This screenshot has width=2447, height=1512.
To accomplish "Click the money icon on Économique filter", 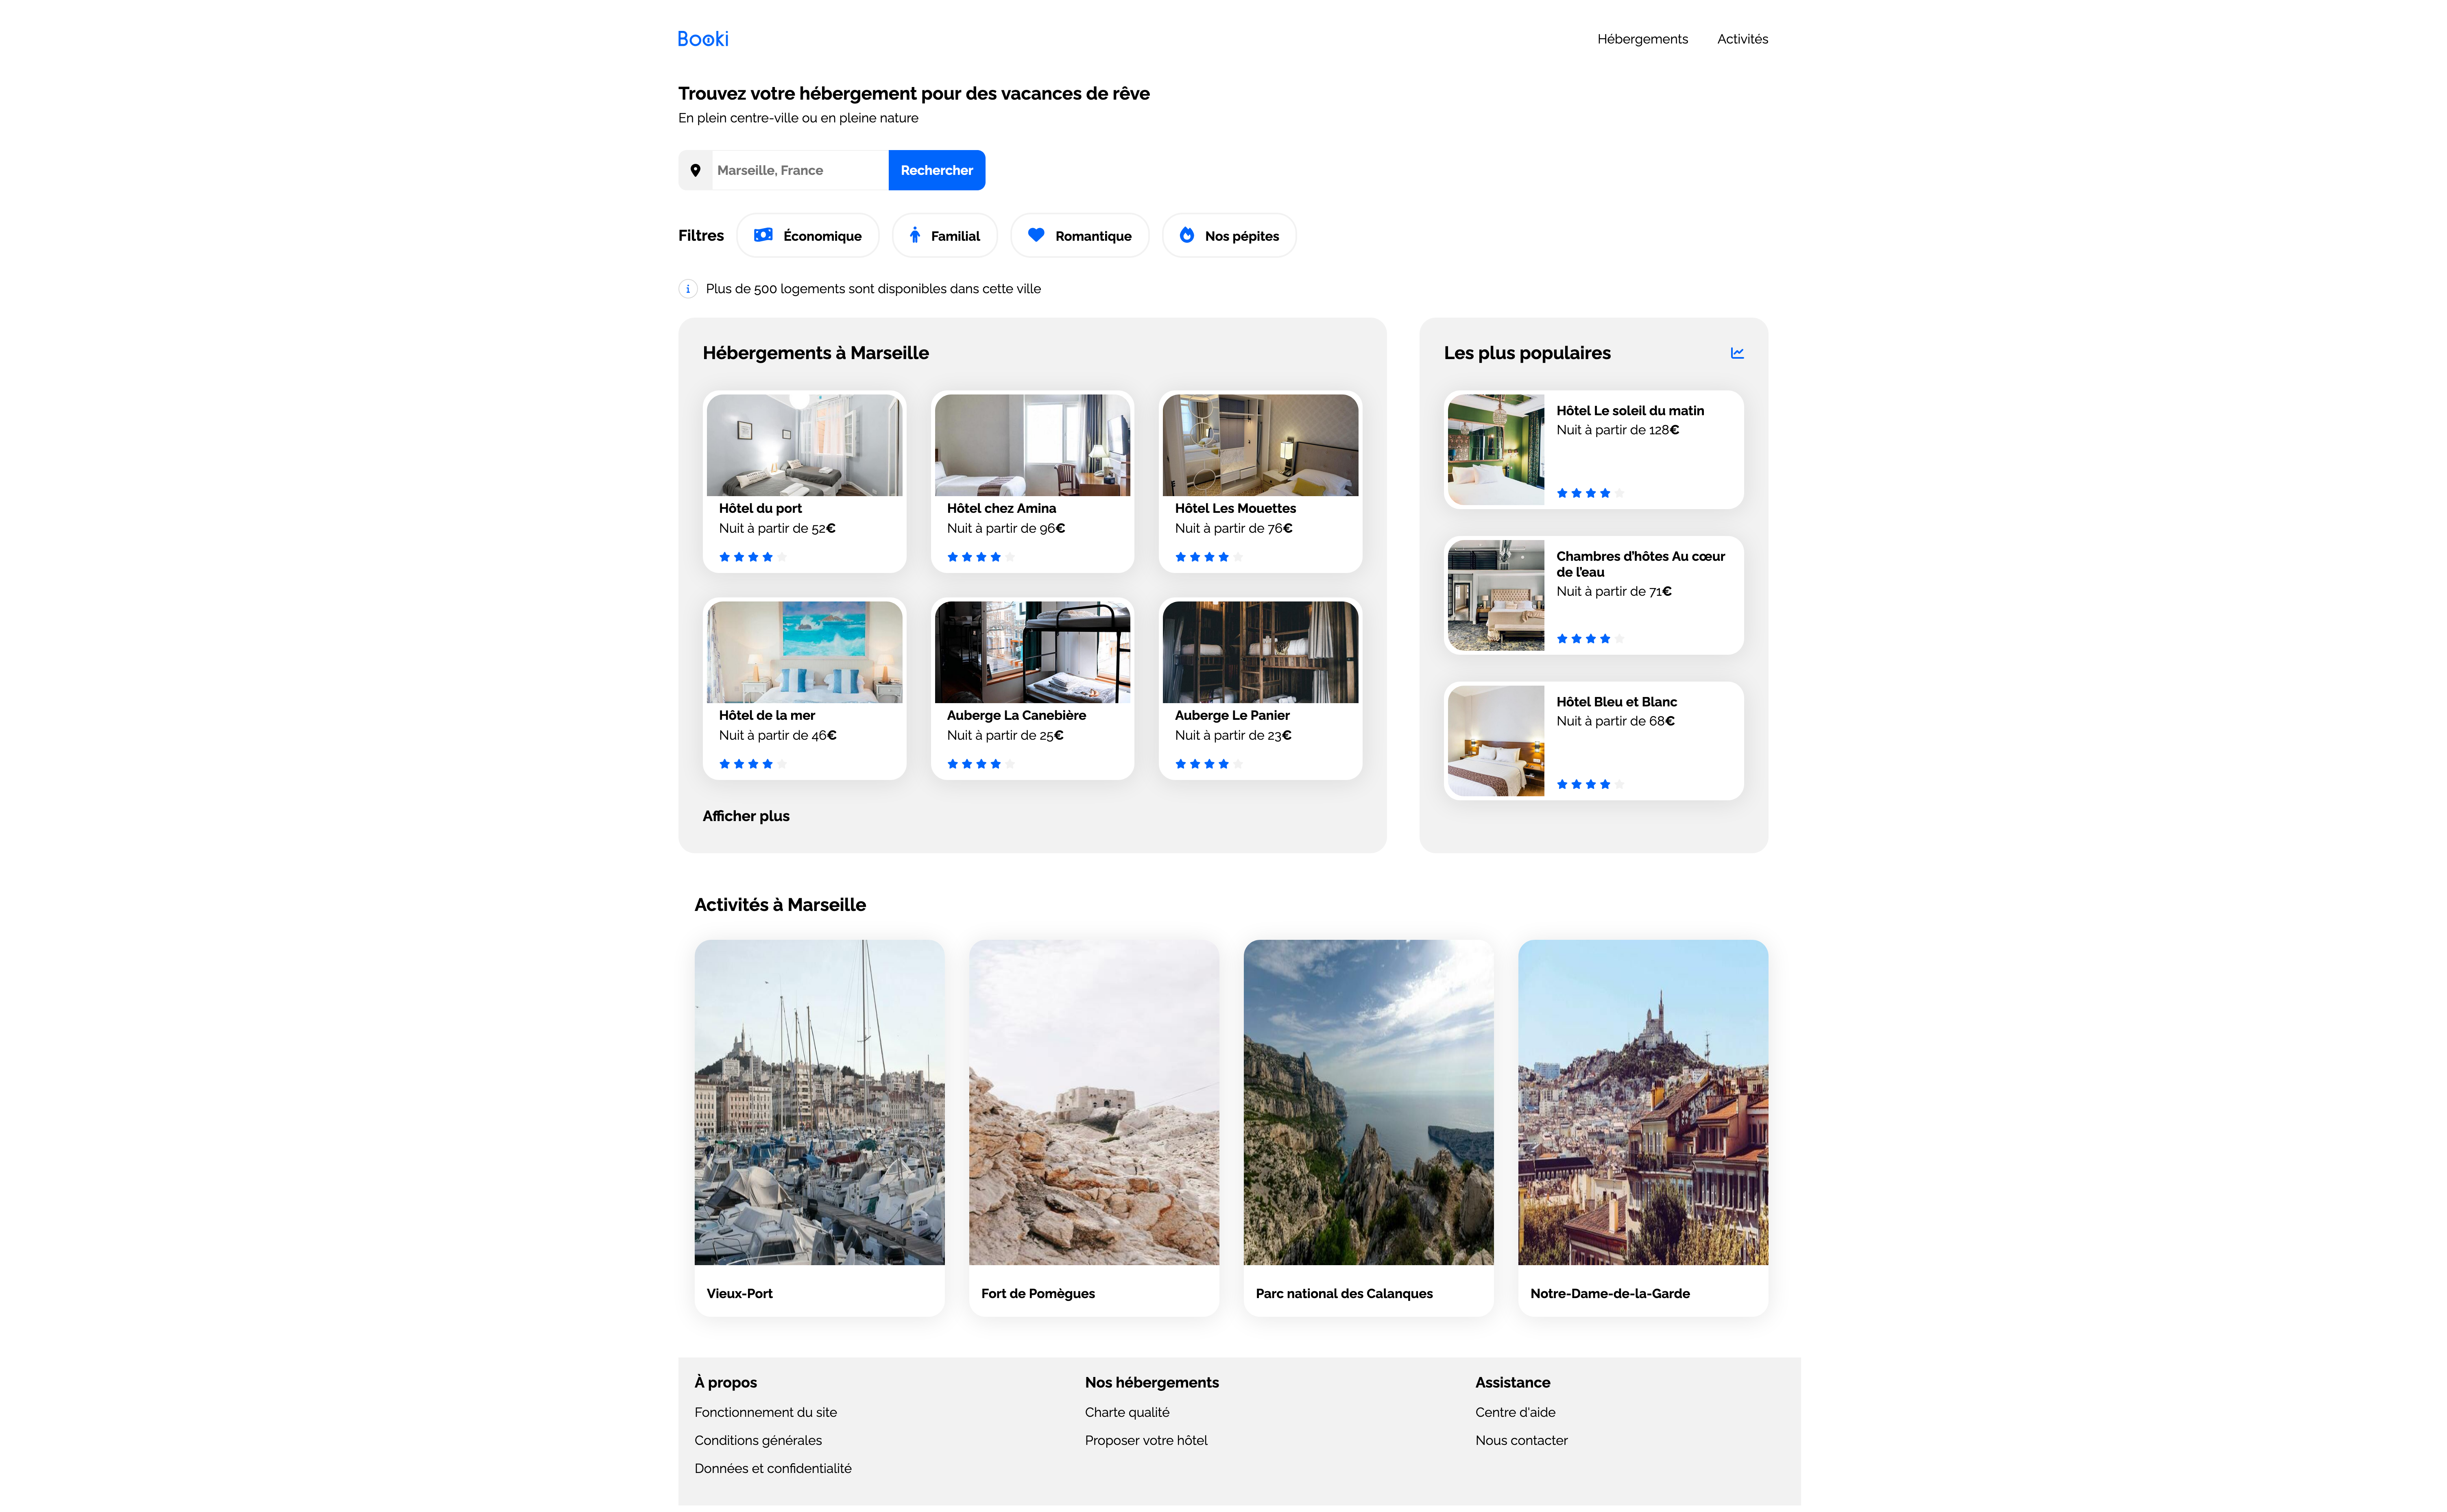I will coord(763,235).
